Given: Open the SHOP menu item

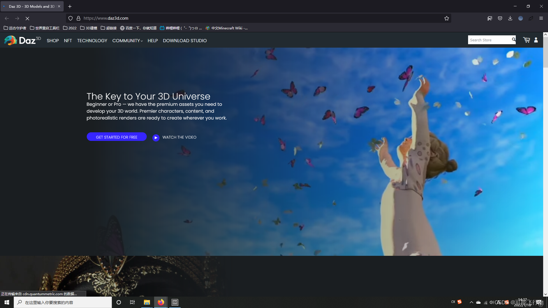Looking at the screenshot, I should (x=53, y=41).
